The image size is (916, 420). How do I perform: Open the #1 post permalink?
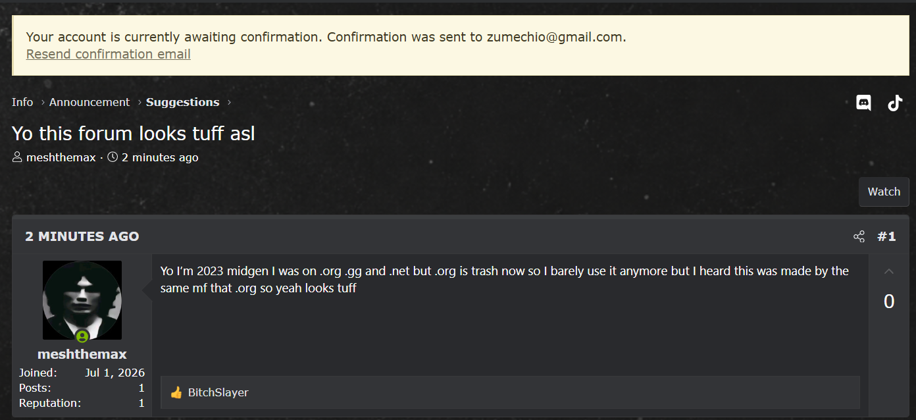[886, 236]
